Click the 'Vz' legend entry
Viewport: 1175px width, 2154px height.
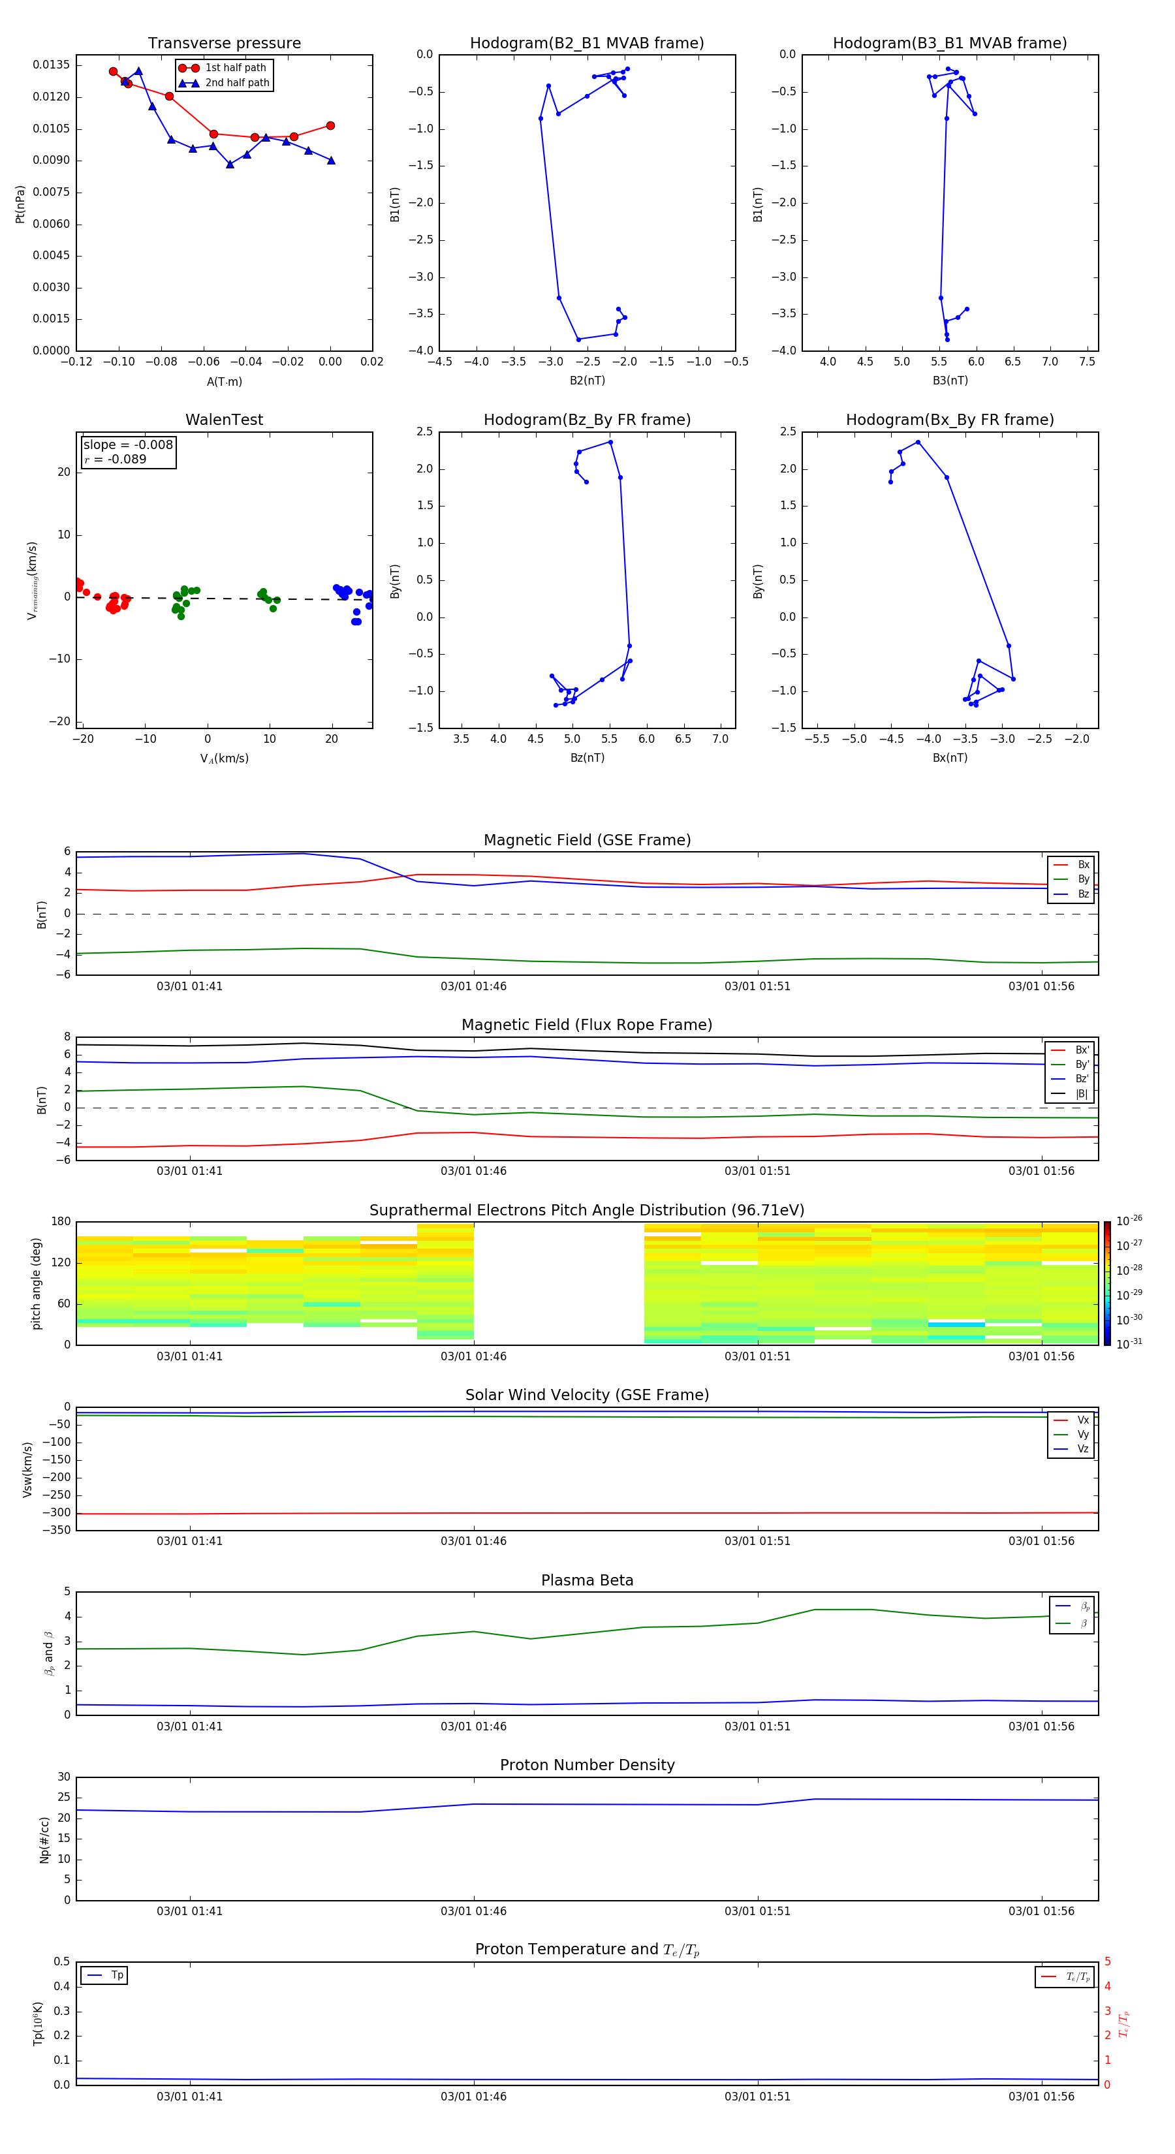point(1072,1449)
